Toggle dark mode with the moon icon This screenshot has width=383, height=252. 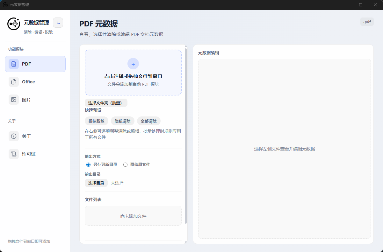pyautogui.click(x=58, y=23)
